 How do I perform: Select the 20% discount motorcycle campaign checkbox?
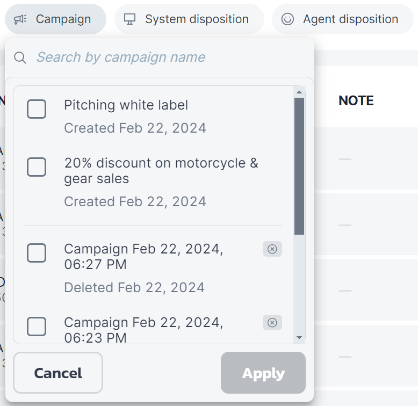(x=37, y=167)
